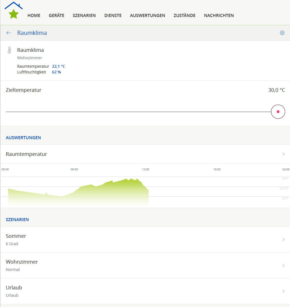Click the 06:00 chart time label
The image size is (290, 307).
(x=74, y=169)
